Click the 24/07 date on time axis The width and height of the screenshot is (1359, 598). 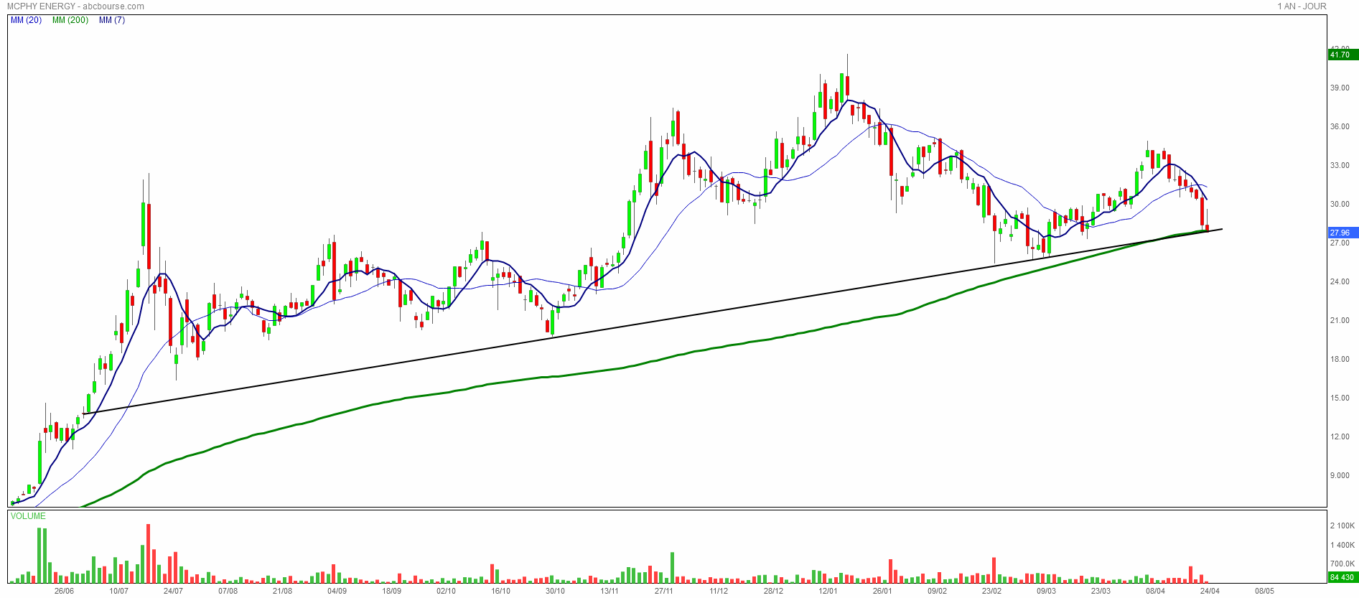point(174,592)
